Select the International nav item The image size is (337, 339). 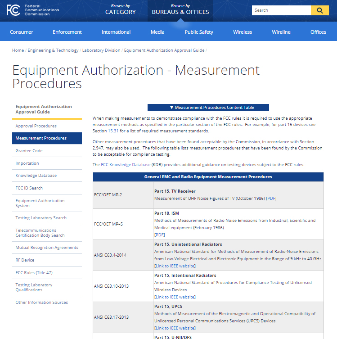pos(116,32)
